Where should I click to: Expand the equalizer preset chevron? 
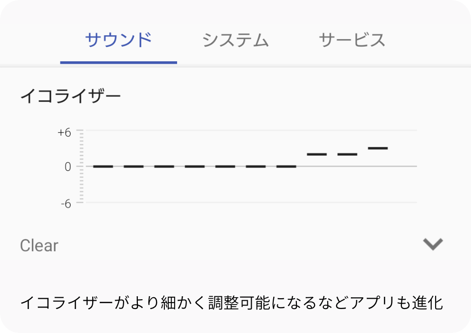(433, 244)
